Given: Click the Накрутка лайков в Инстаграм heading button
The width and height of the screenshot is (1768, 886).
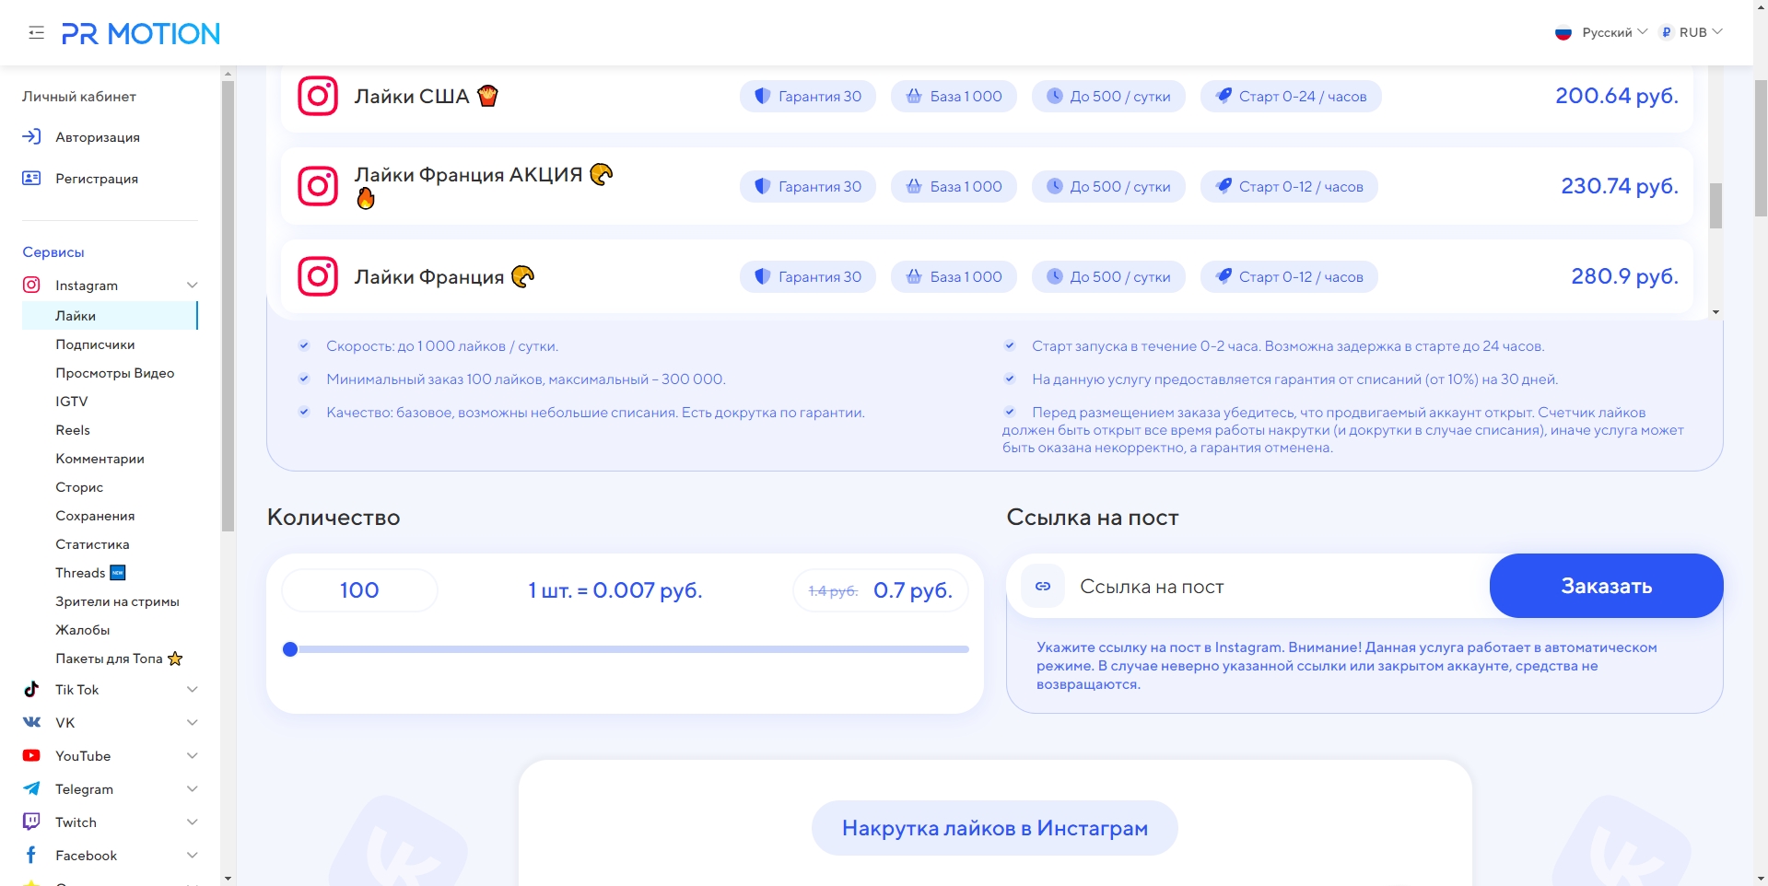Looking at the screenshot, I should tap(995, 828).
